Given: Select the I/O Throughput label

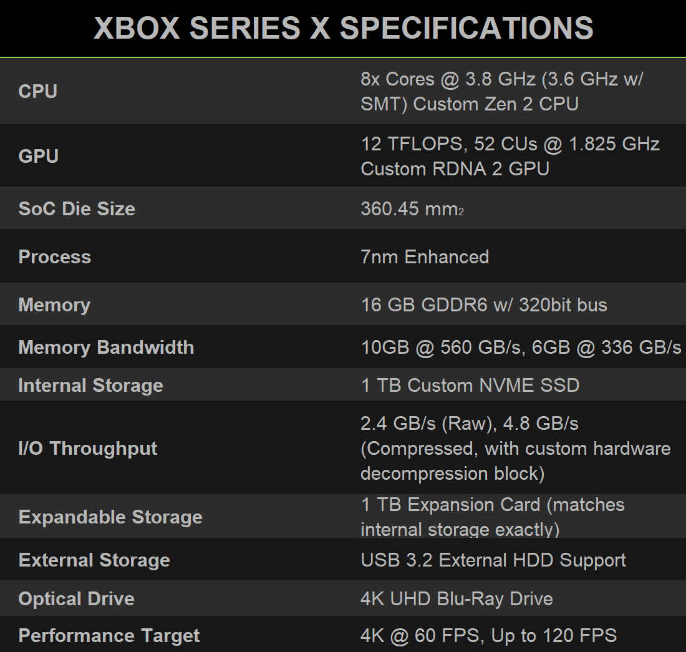Looking at the screenshot, I should click(x=88, y=448).
